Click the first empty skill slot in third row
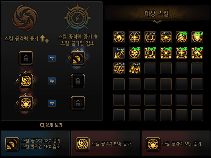211x158 pixels. (150, 68)
